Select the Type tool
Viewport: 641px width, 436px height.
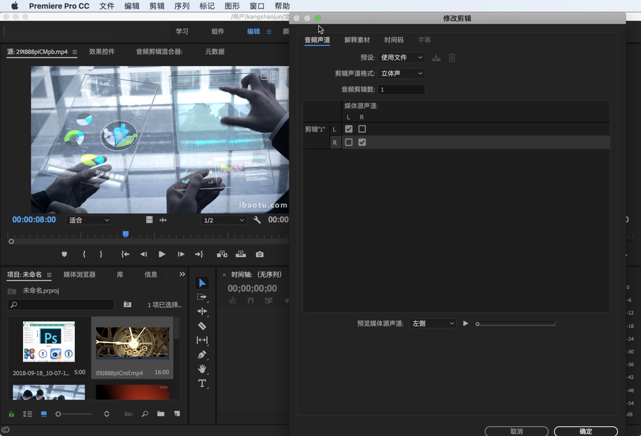202,384
